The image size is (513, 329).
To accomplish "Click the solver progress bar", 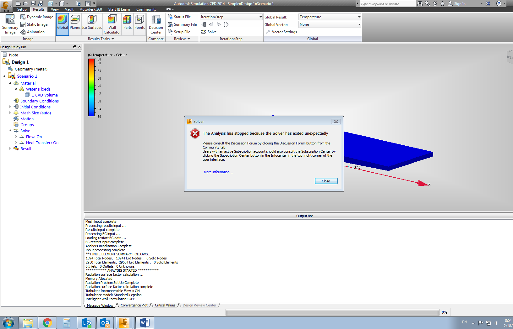I will tap(332, 312).
